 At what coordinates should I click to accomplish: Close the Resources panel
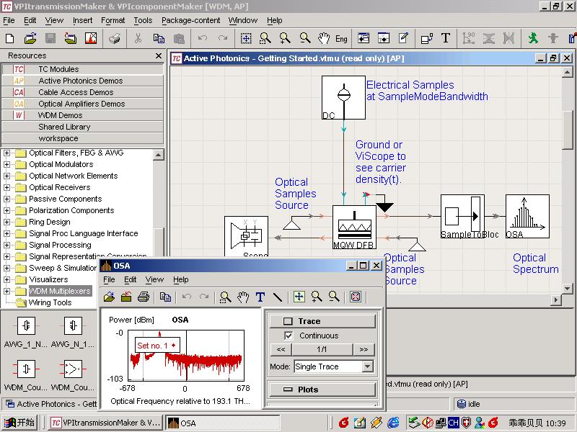tap(159, 56)
